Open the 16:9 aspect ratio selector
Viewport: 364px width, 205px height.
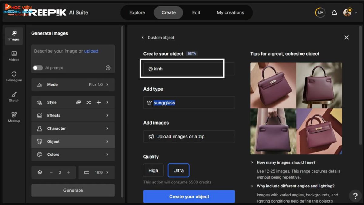pyautogui.click(x=96, y=172)
